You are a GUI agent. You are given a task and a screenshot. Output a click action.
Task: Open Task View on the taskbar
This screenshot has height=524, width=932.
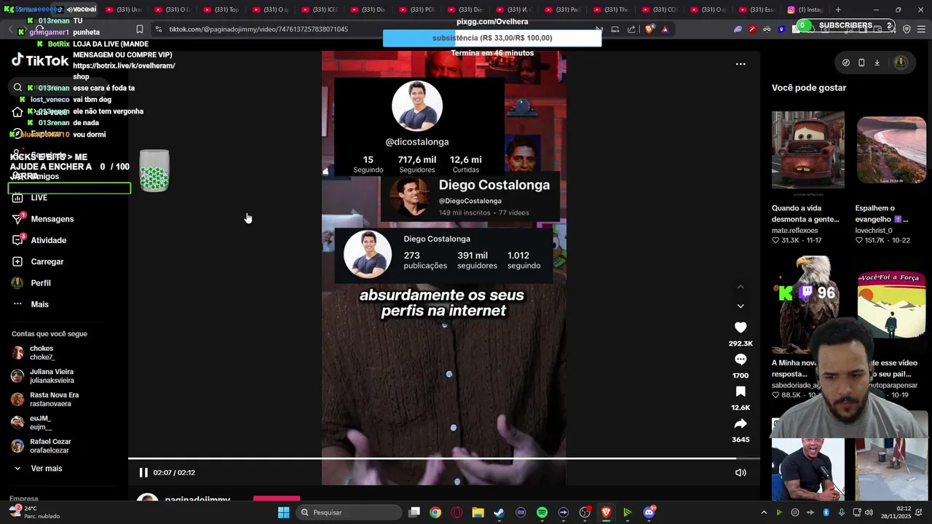(414, 512)
